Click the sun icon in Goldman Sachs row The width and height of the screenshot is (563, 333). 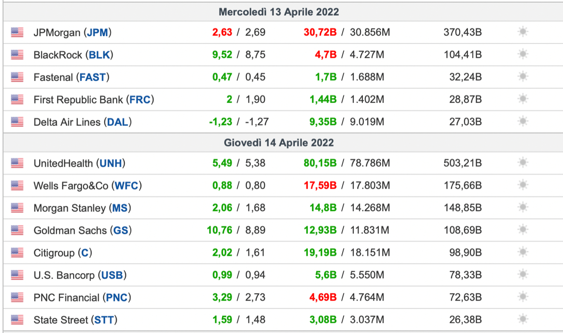pos(523,230)
